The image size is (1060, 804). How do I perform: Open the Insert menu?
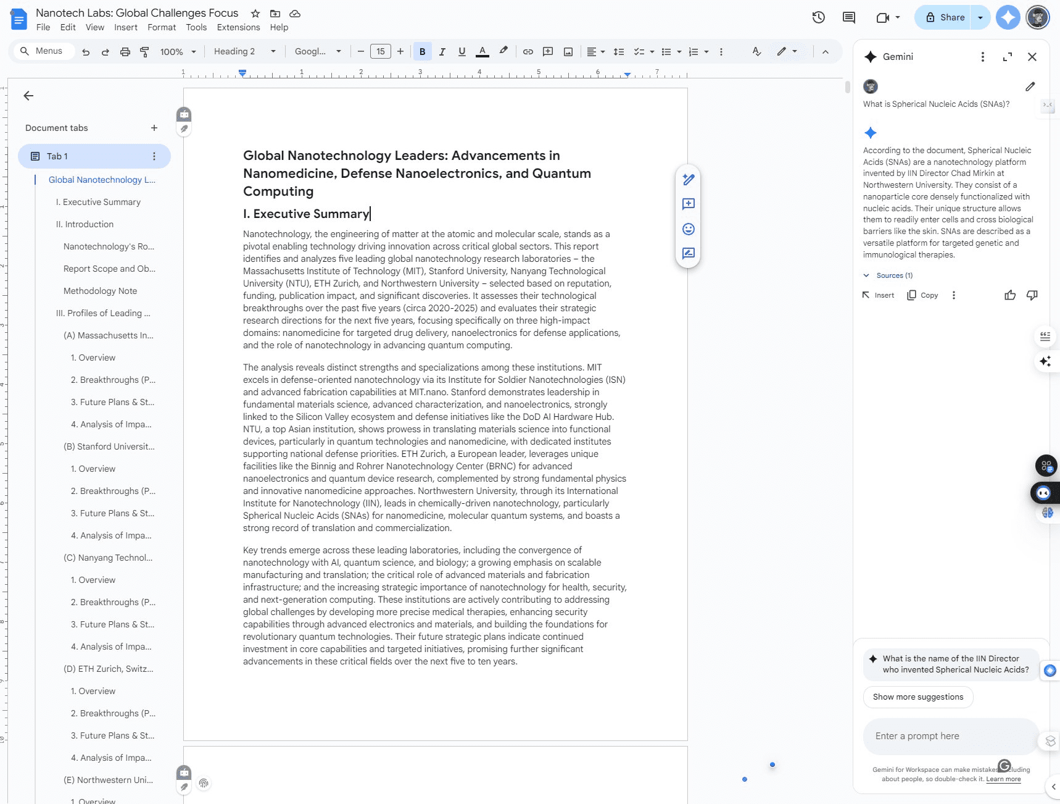coord(126,27)
